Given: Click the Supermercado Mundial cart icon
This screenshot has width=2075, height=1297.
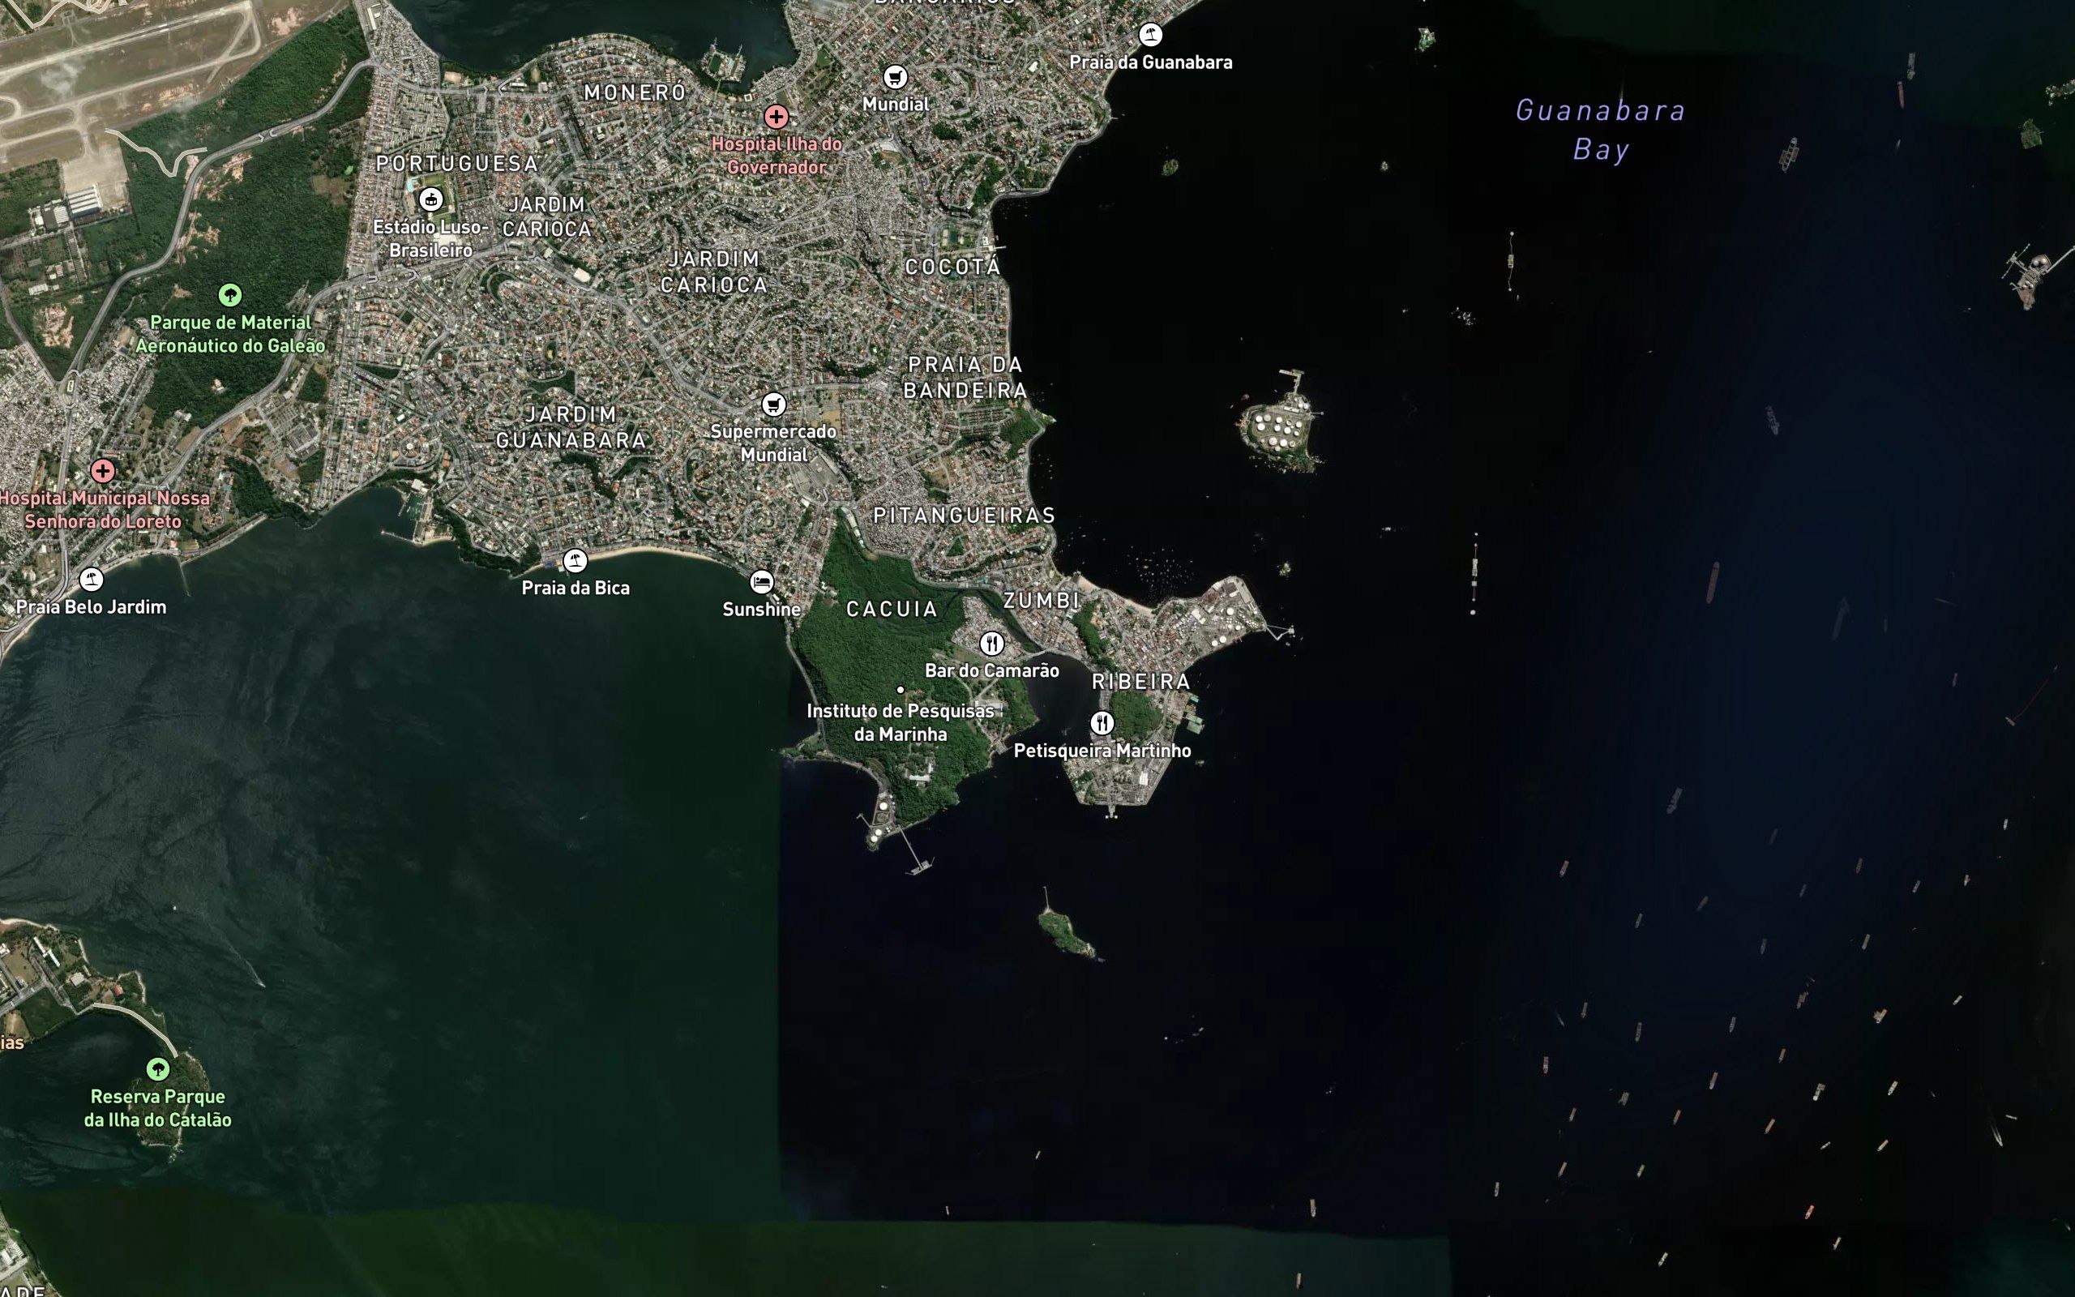Looking at the screenshot, I should tap(773, 404).
